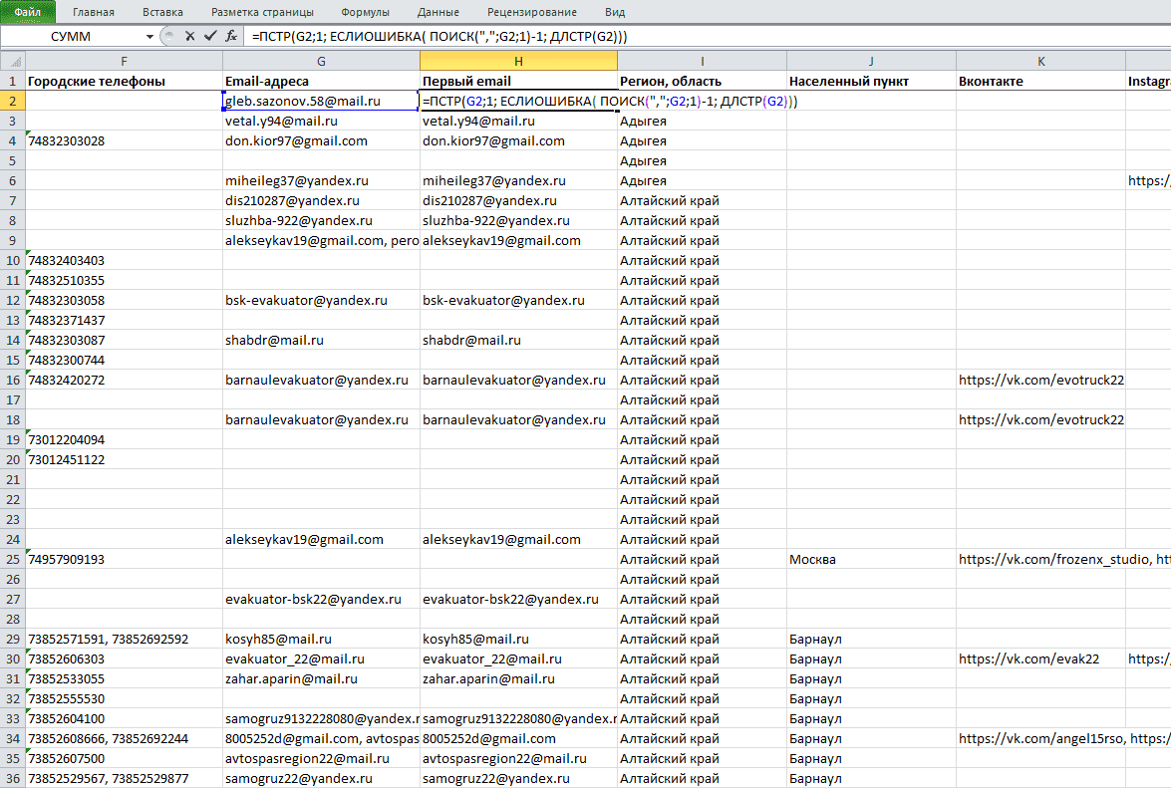Confirm the formula with checkmark icon
The width and height of the screenshot is (1171, 788).
click(x=210, y=36)
